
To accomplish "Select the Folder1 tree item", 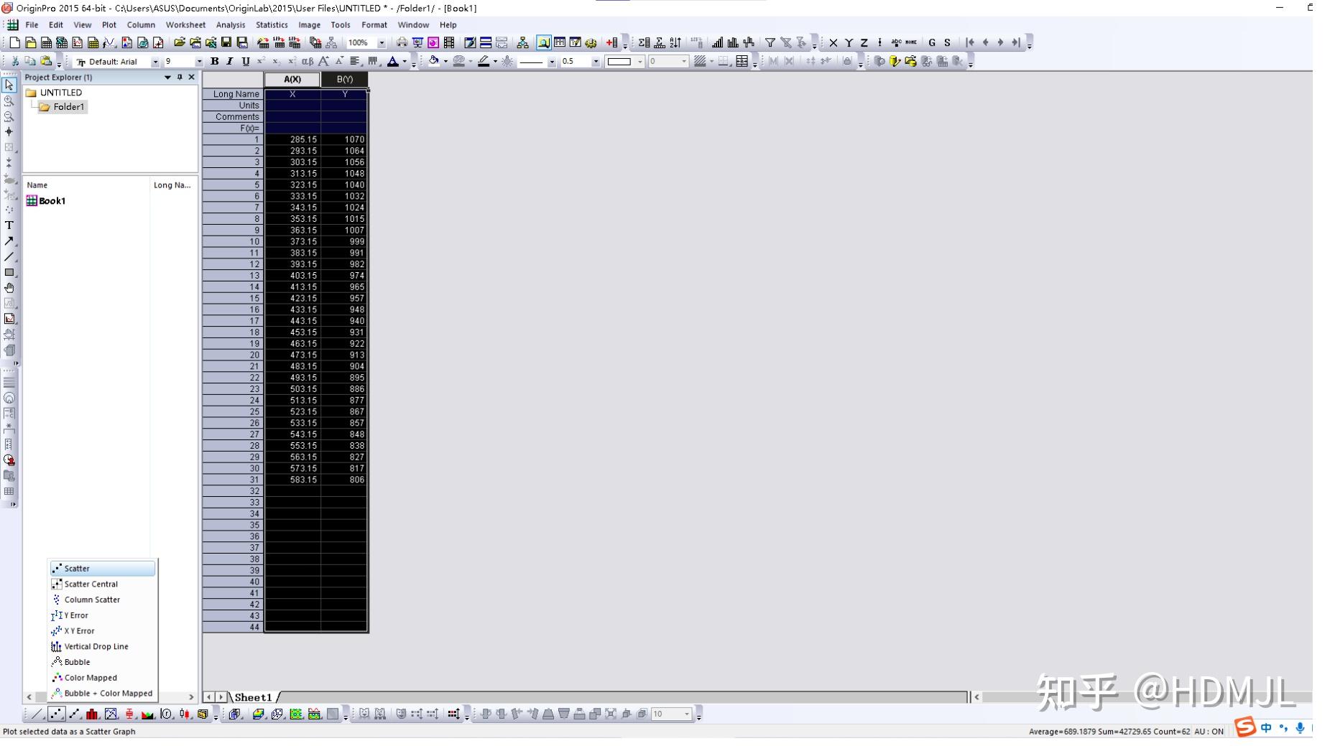I will (63, 107).
